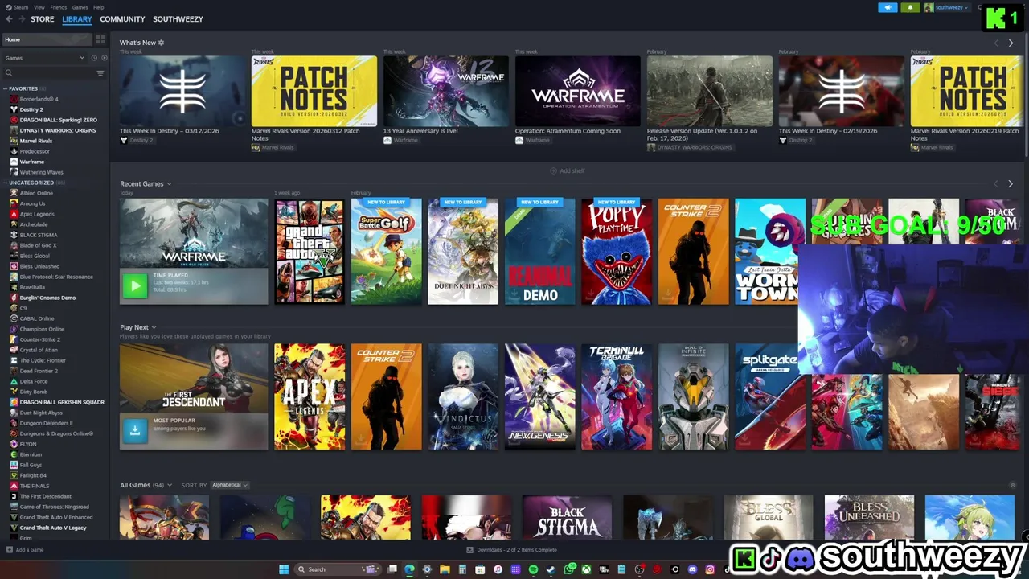The image size is (1029, 579).
Task: Open the Alphabetical sort dropdown
Action: [x=230, y=485]
